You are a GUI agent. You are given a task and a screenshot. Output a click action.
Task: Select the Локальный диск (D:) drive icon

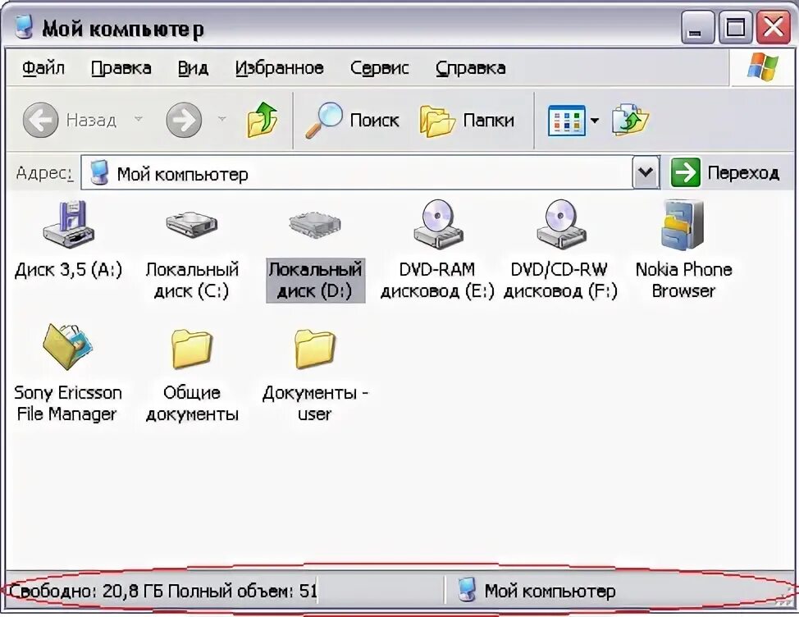click(314, 225)
